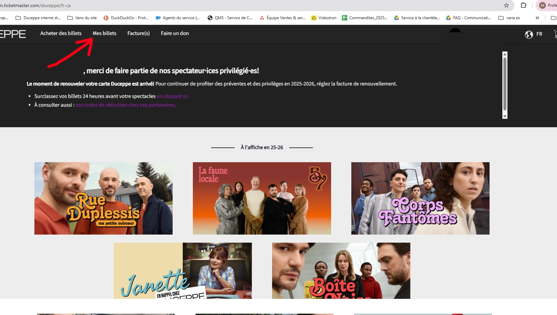The image size is (557, 315).
Task: Open the browser Extensions puzzle icon
Action: pyautogui.click(x=523, y=5)
